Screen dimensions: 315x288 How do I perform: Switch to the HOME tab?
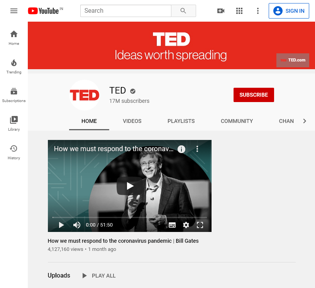click(x=89, y=121)
